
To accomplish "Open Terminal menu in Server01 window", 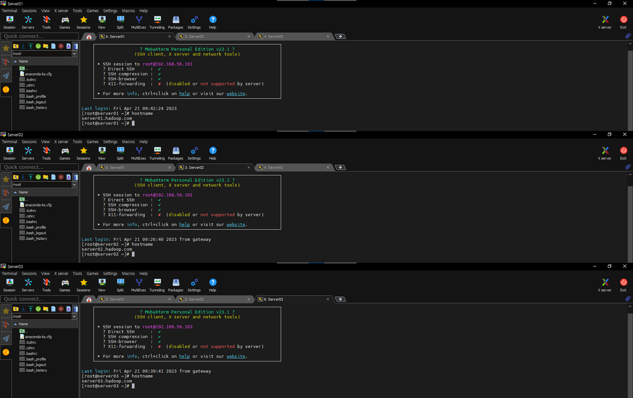I will point(9,11).
